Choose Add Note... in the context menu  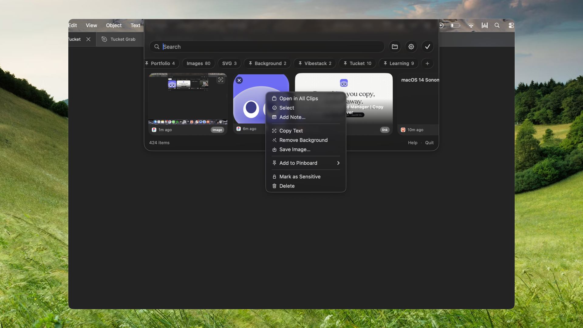coord(306,117)
